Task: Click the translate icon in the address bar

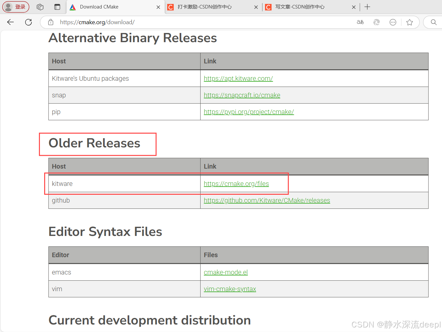Action: 360,22
